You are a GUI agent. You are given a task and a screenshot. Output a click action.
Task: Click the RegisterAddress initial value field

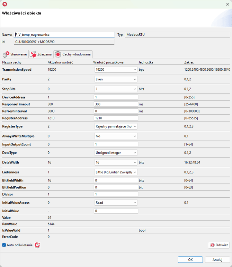116,118
